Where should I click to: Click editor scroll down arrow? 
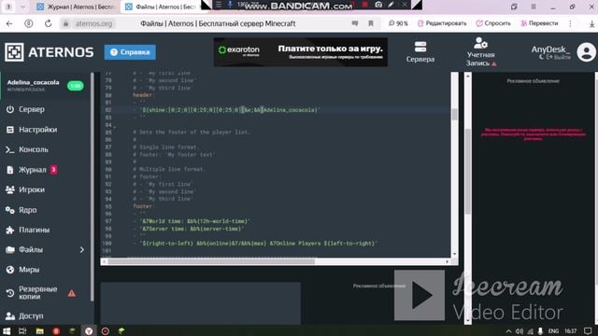pyautogui.click(x=454, y=254)
